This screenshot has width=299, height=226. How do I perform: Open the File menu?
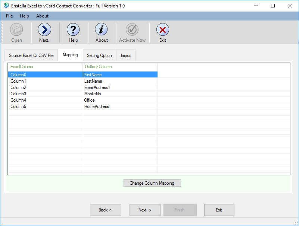pyautogui.click(x=9, y=16)
